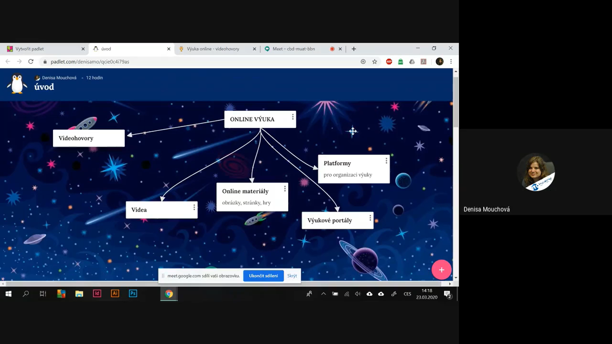Screen dimensions: 612x344
Task: Open the Videa post
Action: click(x=162, y=210)
